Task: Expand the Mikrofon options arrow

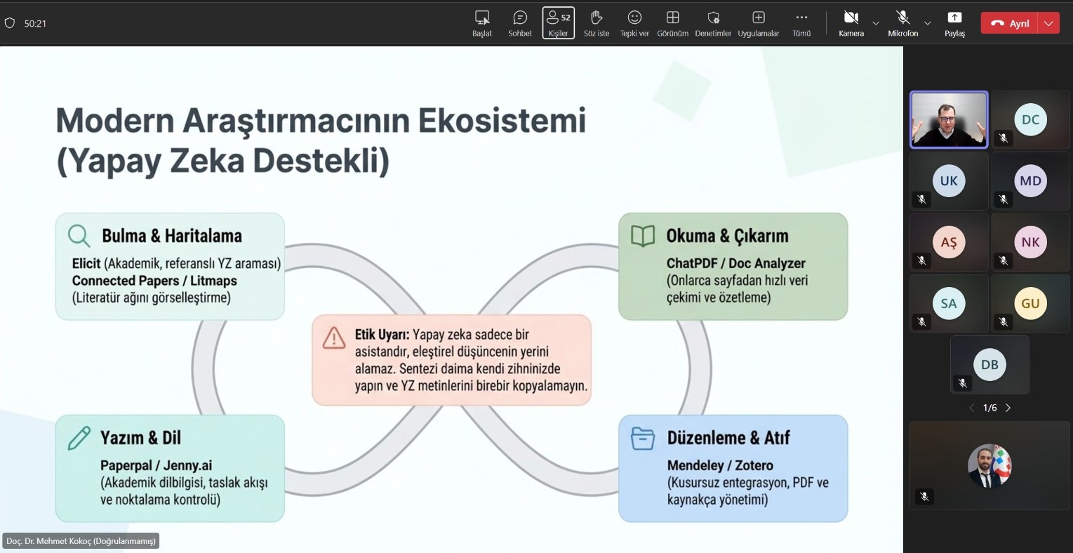Action: [x=928, y=23]
